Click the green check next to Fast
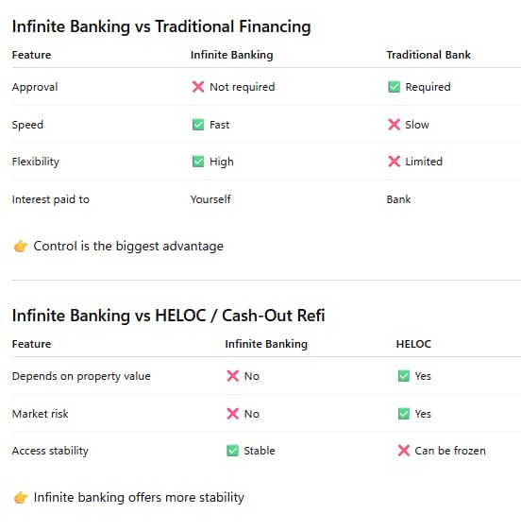Screen dimensions: 521x531 tap(198, 125)
